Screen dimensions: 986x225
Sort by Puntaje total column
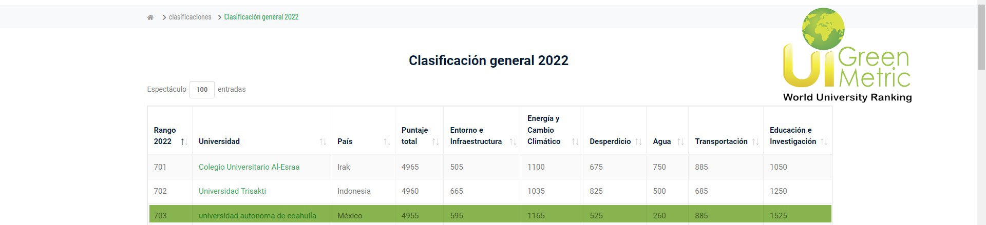pyautogui.click(x=435, y=141)
